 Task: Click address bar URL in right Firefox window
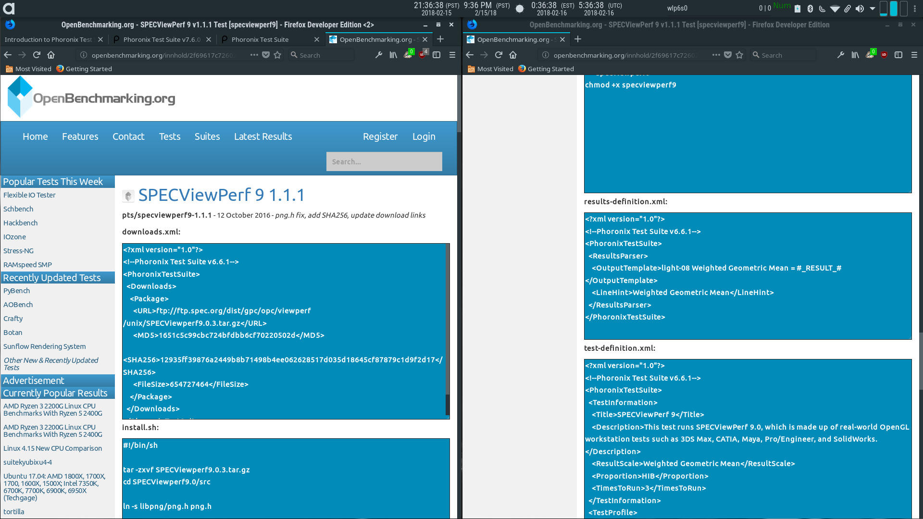pos(624,55)
